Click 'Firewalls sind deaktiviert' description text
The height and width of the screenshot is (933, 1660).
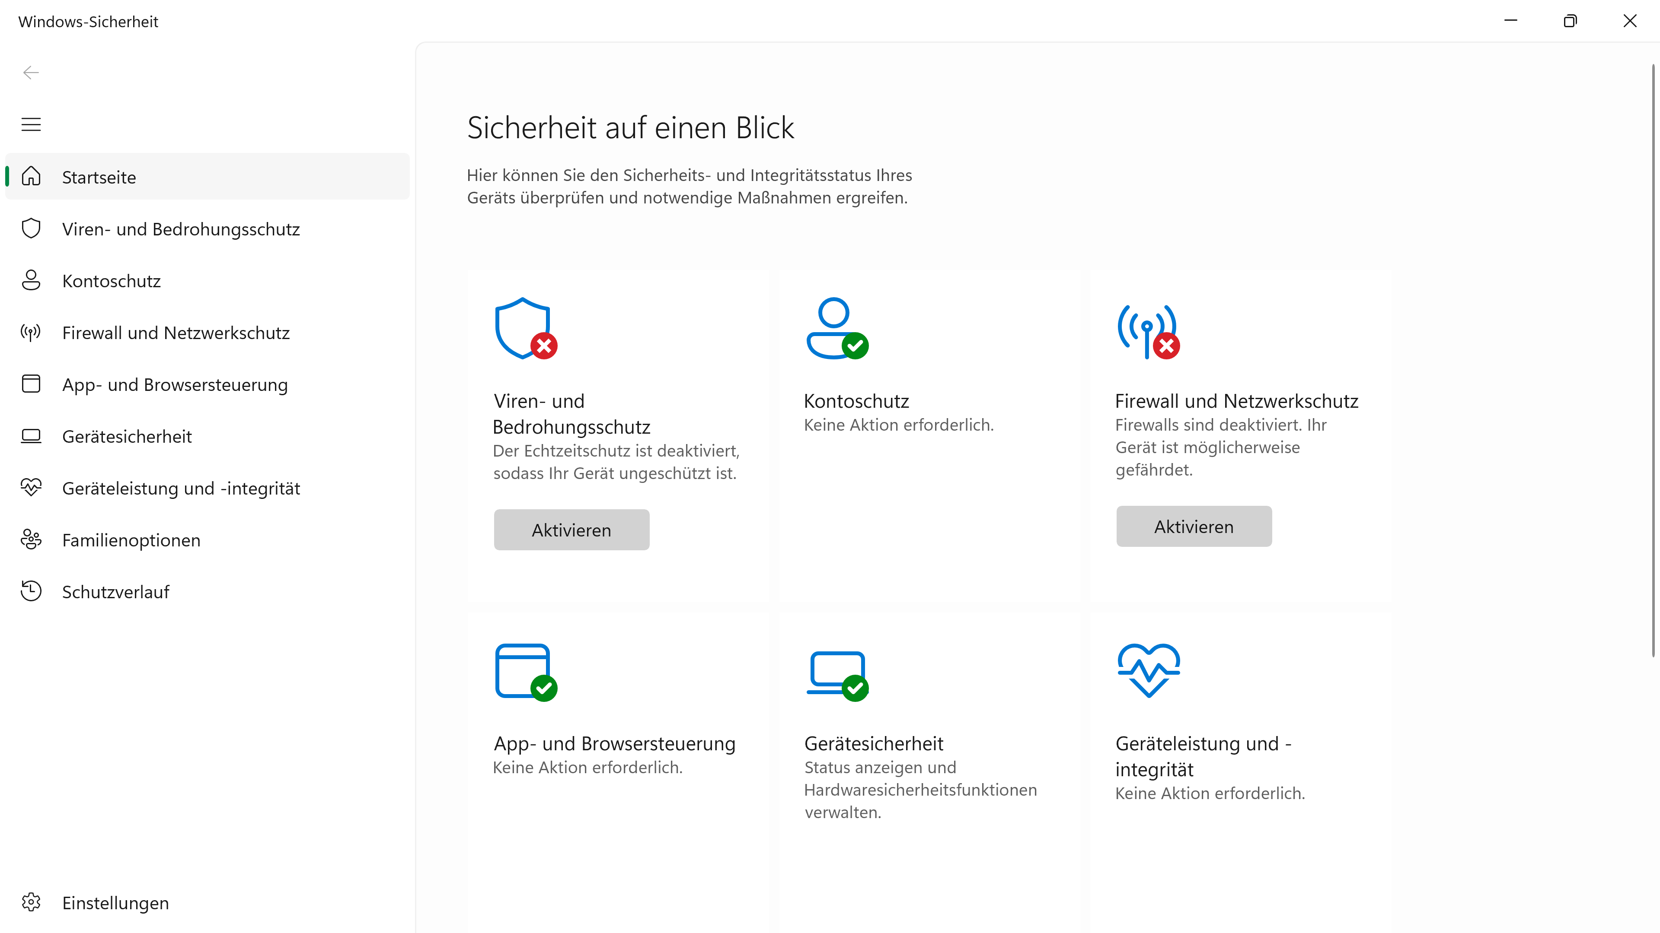[1220, 447]
